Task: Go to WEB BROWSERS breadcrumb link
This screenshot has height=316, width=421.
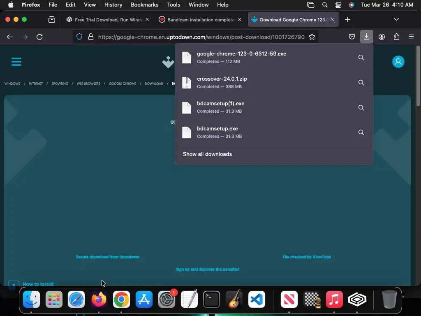Action: (88, 84)
